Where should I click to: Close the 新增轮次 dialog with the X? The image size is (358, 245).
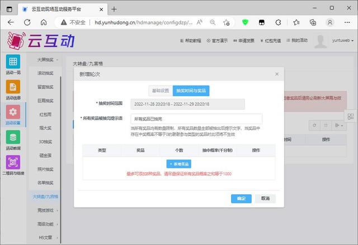[x=277, y=74]
